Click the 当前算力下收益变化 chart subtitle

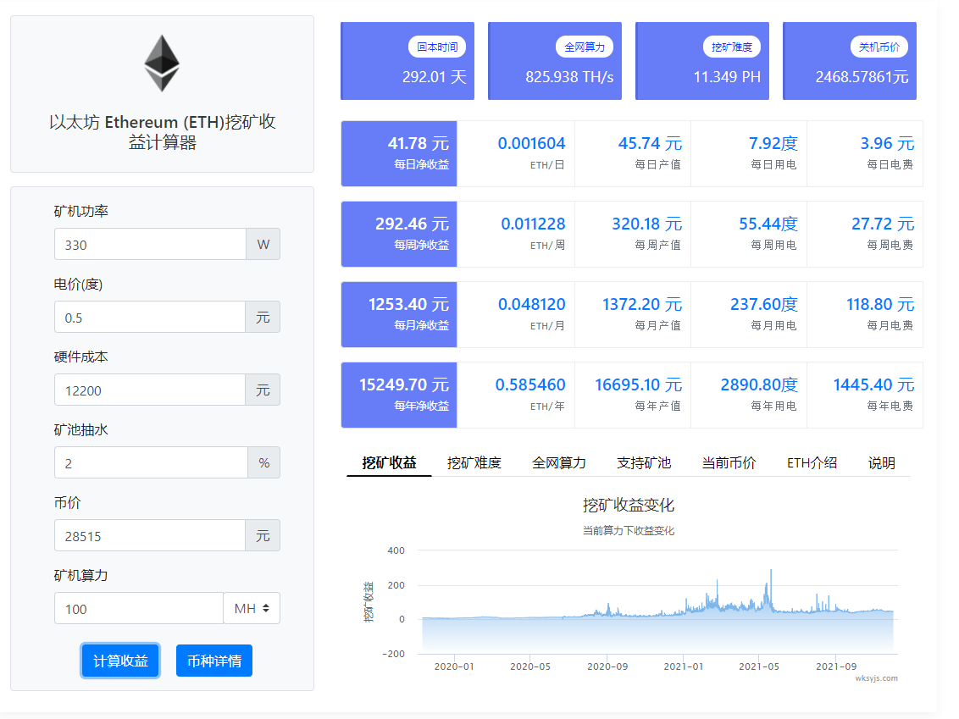coord(629,531)
